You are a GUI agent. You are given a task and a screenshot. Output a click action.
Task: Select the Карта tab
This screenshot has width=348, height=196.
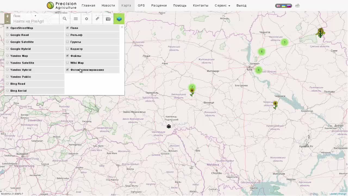point(126,5)
